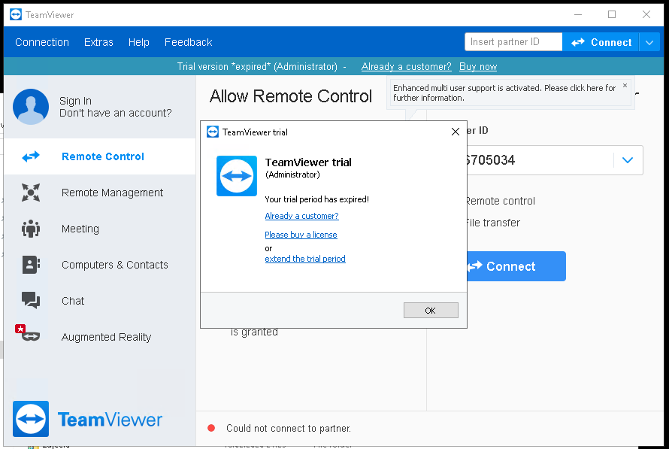Image resolution: width=669 pixels, height=449 pixels.
Task: Open the Connection menu
Action: coord(42,42)
